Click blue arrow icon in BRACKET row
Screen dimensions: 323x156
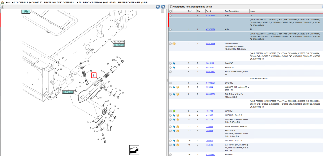174,68
